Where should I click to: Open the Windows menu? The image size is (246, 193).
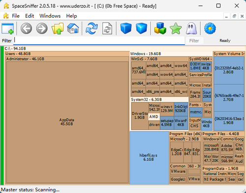(x=50, y=16)
